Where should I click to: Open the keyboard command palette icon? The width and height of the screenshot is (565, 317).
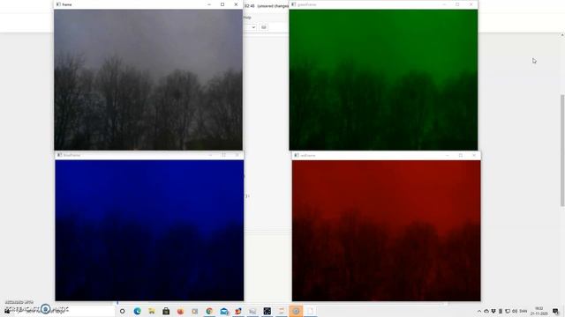[264, 27]
